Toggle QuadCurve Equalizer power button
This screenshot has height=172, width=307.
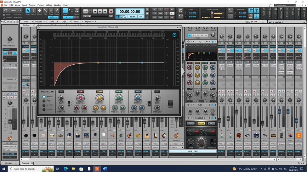[x=174, y=35]
